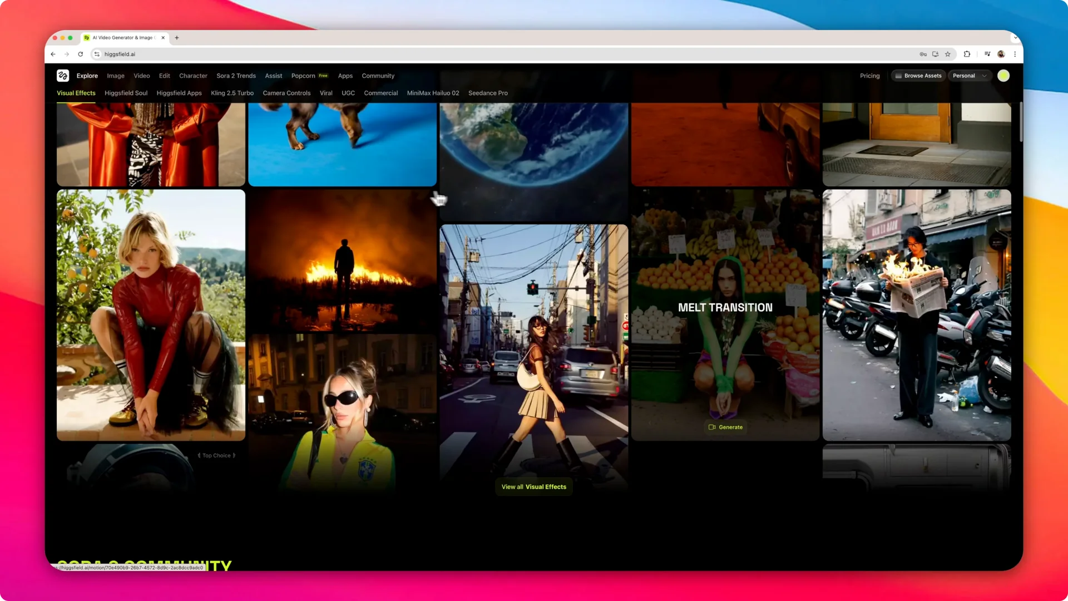1068x601 pixels.
Task: Open a new browser tab with plus
Action: (x=177, y=37)
